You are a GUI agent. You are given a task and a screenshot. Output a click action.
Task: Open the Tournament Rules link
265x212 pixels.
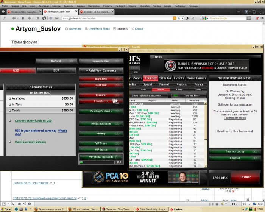pyautogui.click(x=235, y=118)
